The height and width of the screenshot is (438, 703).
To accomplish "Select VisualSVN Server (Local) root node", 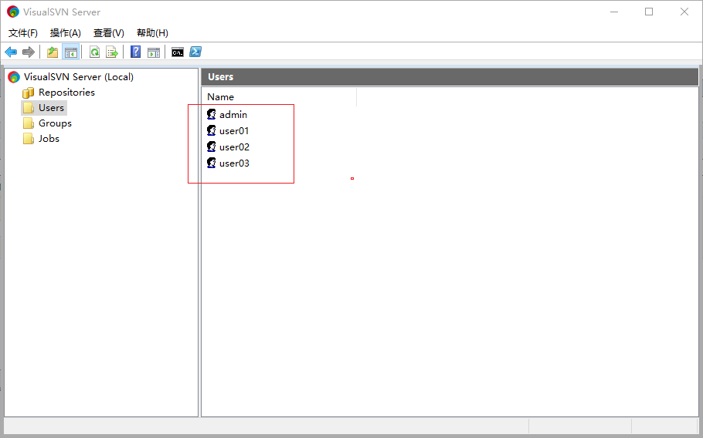I will [x=79, y=77].
